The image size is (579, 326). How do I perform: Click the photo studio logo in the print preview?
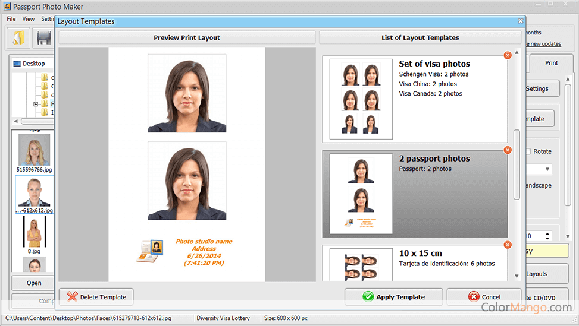[x=149, y=251]
